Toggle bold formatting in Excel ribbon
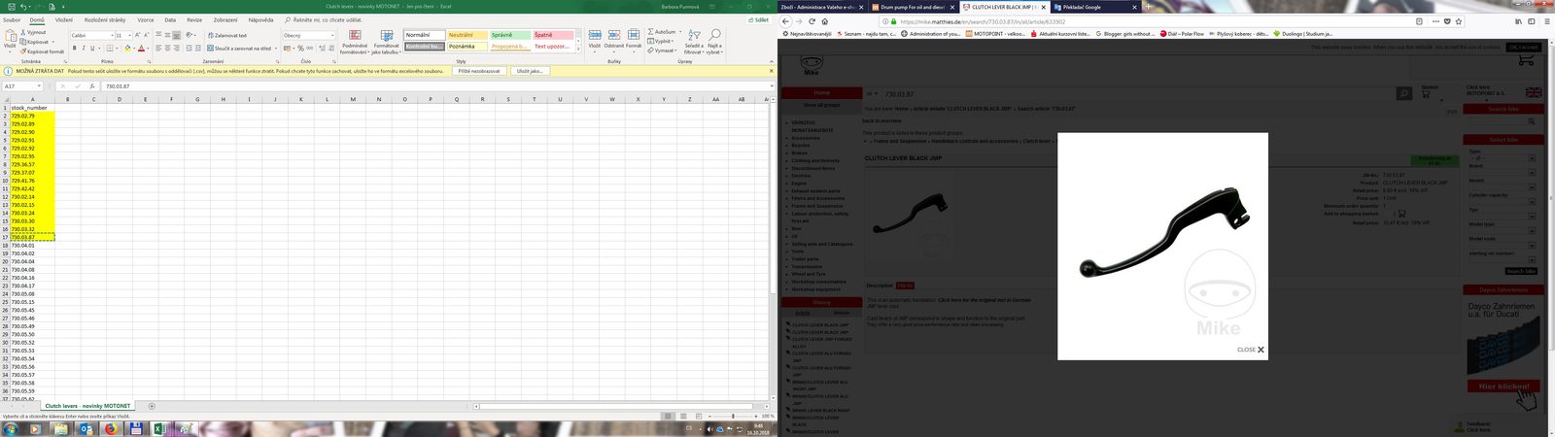 click(74, 48)
